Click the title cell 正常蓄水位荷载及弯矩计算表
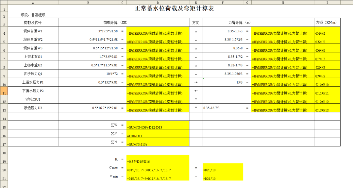 174,8
